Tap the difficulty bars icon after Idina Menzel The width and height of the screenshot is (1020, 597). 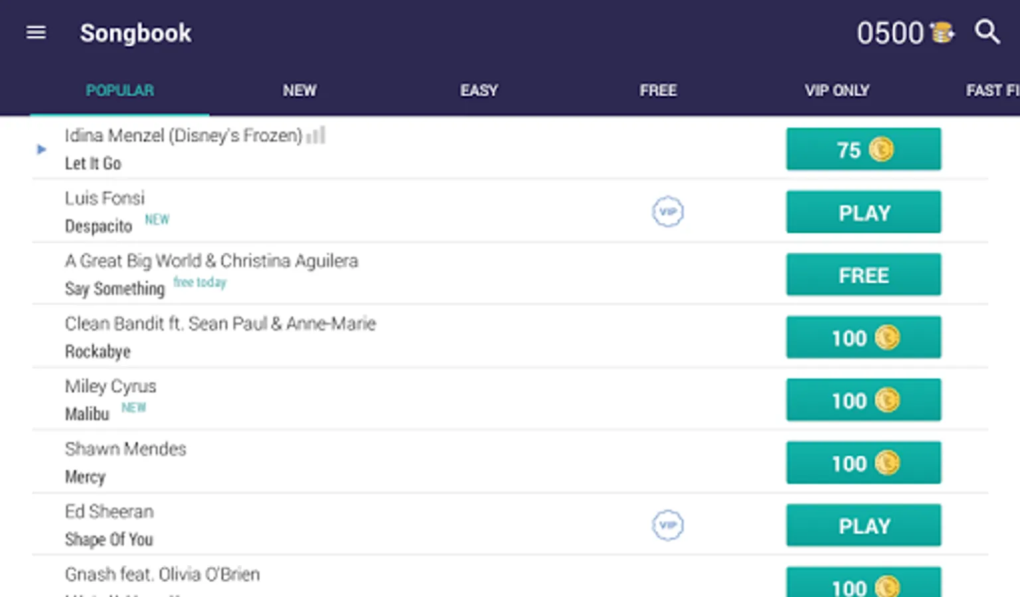coord(316,135)
